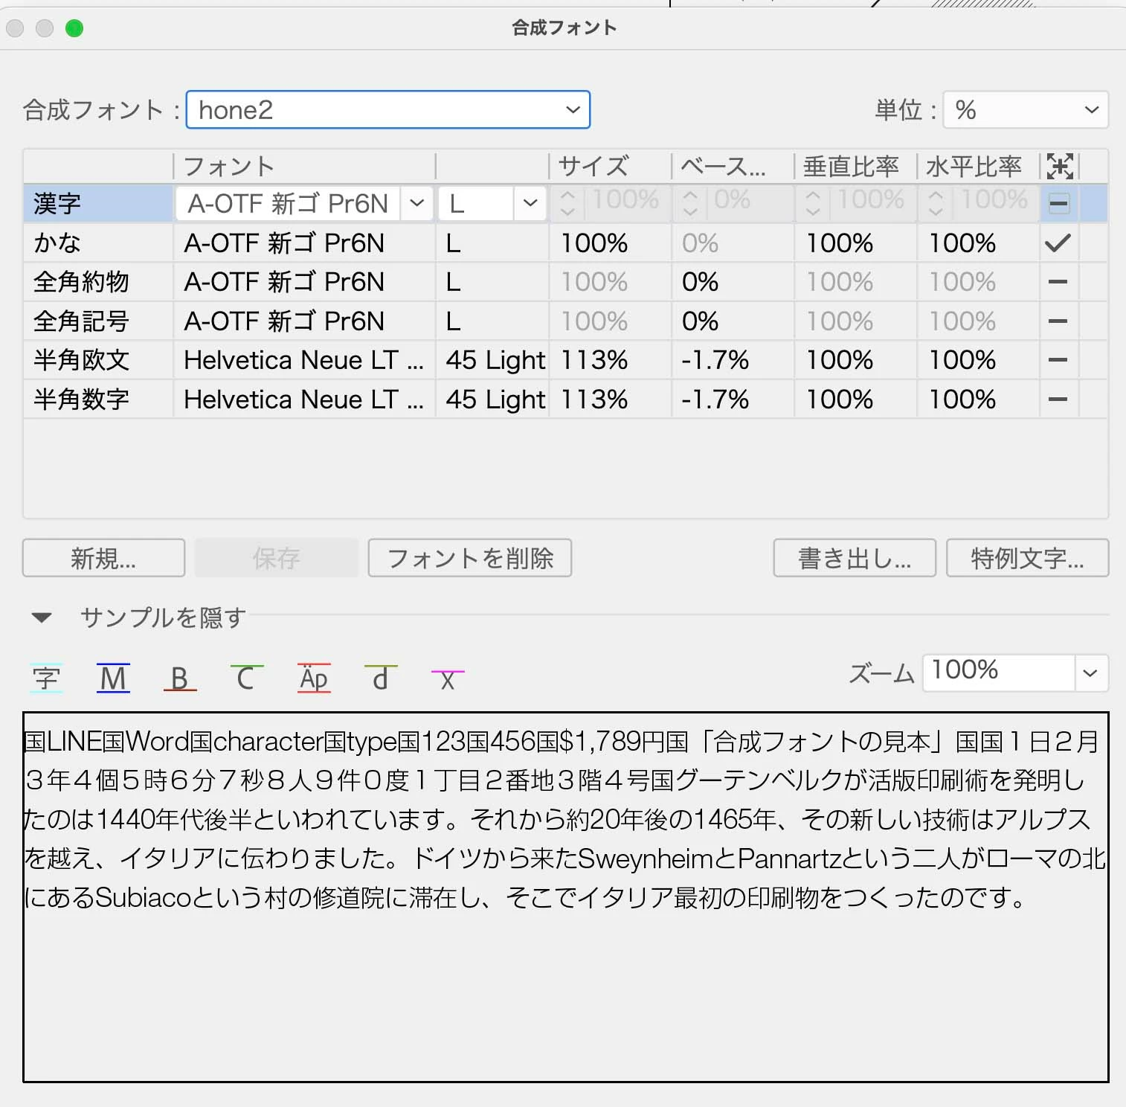This screenshot has width=1126, height=1107.
Task: Click the 新規... button
Action: click(103, 558)
